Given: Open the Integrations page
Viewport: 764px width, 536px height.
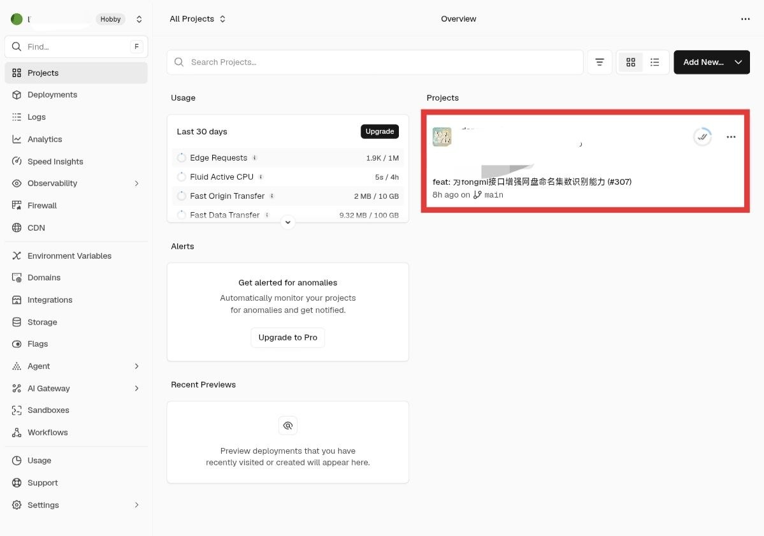Looking at the screenshot, I should pos(76,300).
